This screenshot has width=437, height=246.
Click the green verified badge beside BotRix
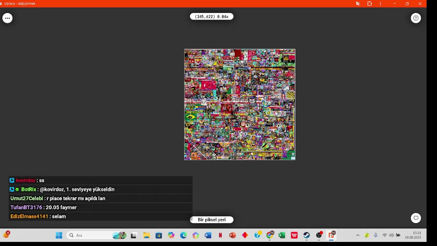[17, 189]
